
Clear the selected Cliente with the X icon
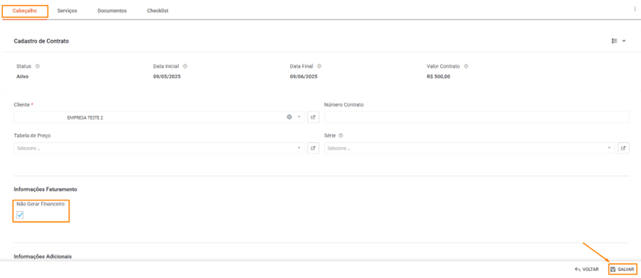289,117
